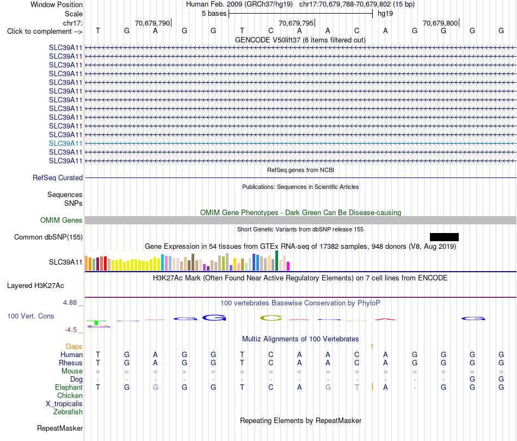Click the Rhesus alignment row label
The height and width of the screenshot is (441, 517).
pos(71,363)
